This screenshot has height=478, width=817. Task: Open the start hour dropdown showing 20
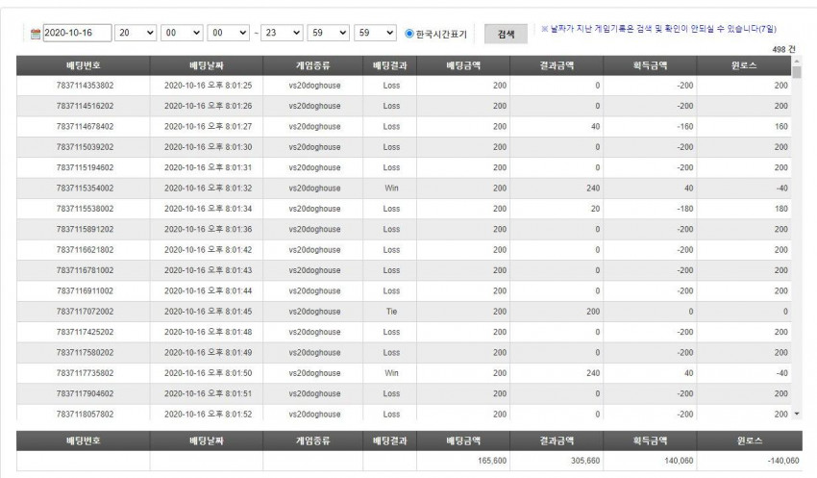[x=136, y=33]
